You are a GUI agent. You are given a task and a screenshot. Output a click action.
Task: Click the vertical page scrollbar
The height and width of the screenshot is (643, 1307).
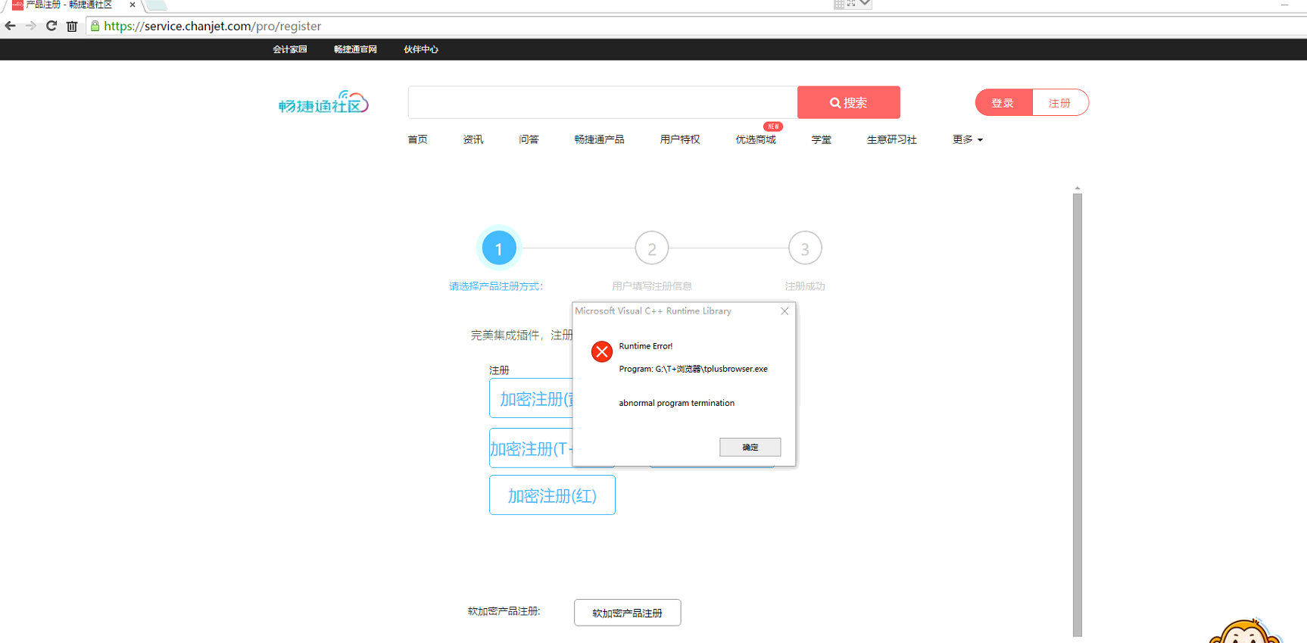[x=1078, y=415]
